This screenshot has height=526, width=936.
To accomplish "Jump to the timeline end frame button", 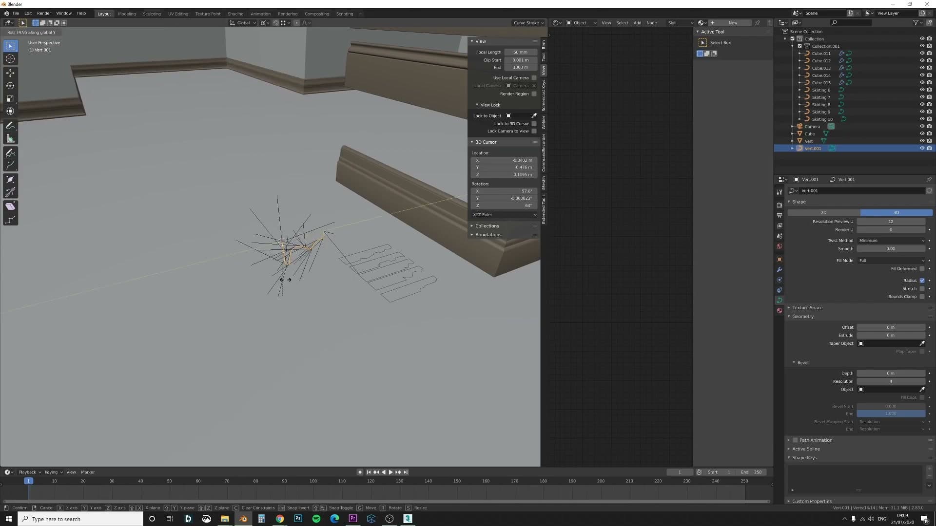I will [406, 472].
